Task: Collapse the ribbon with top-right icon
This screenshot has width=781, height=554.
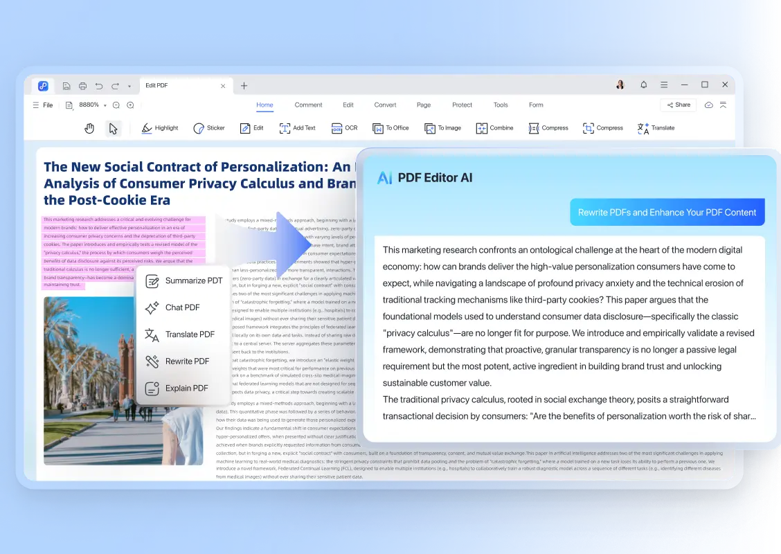Action: 724,105
